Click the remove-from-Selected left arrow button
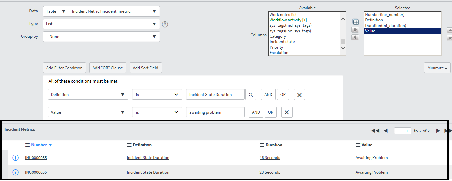The image size is (452, 181). pyautogui.click(x=355, y=37)
